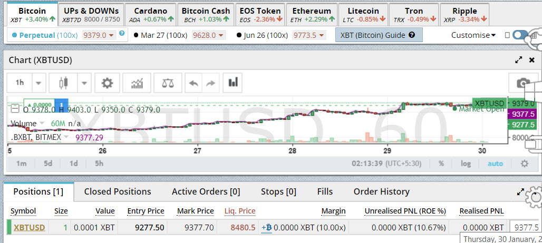The width and height of the screenshot is (542, 243).
Task: Toggle the blue switch next to Customise
Action: pyautogui.click(x=520, y=35)
